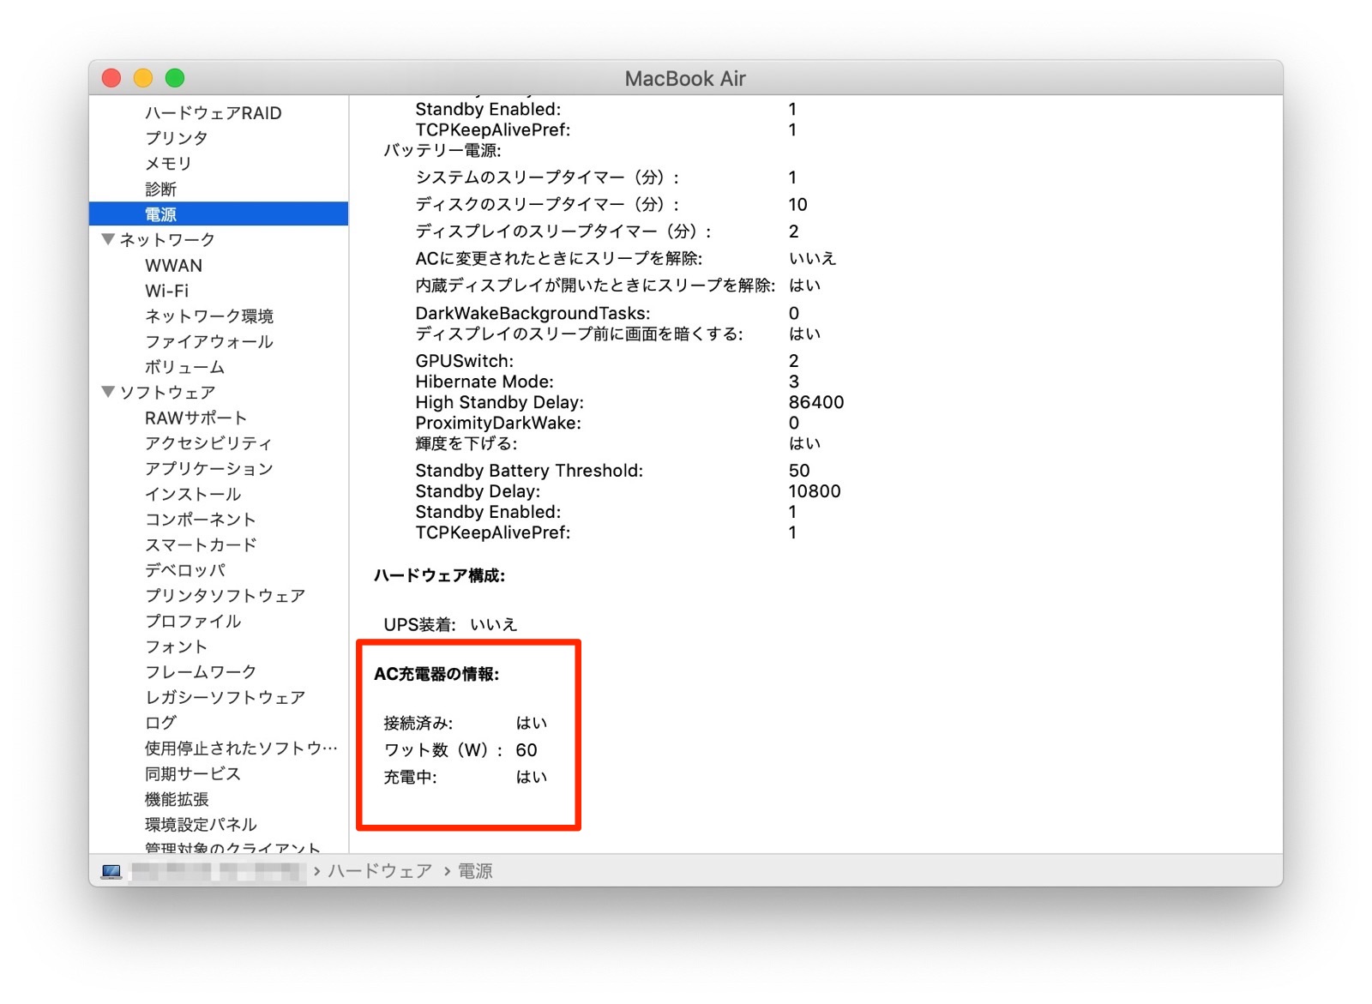The image size is (1372, 1004).
Task: Open WWAN under network
Action: pyautogui.click(x=173, y=265)
